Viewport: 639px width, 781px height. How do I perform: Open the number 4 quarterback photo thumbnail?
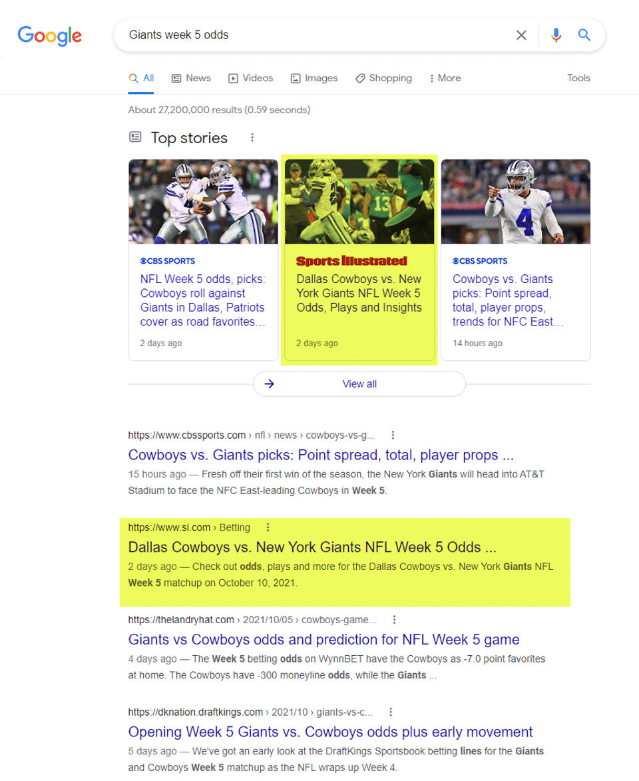pos(515,202)
